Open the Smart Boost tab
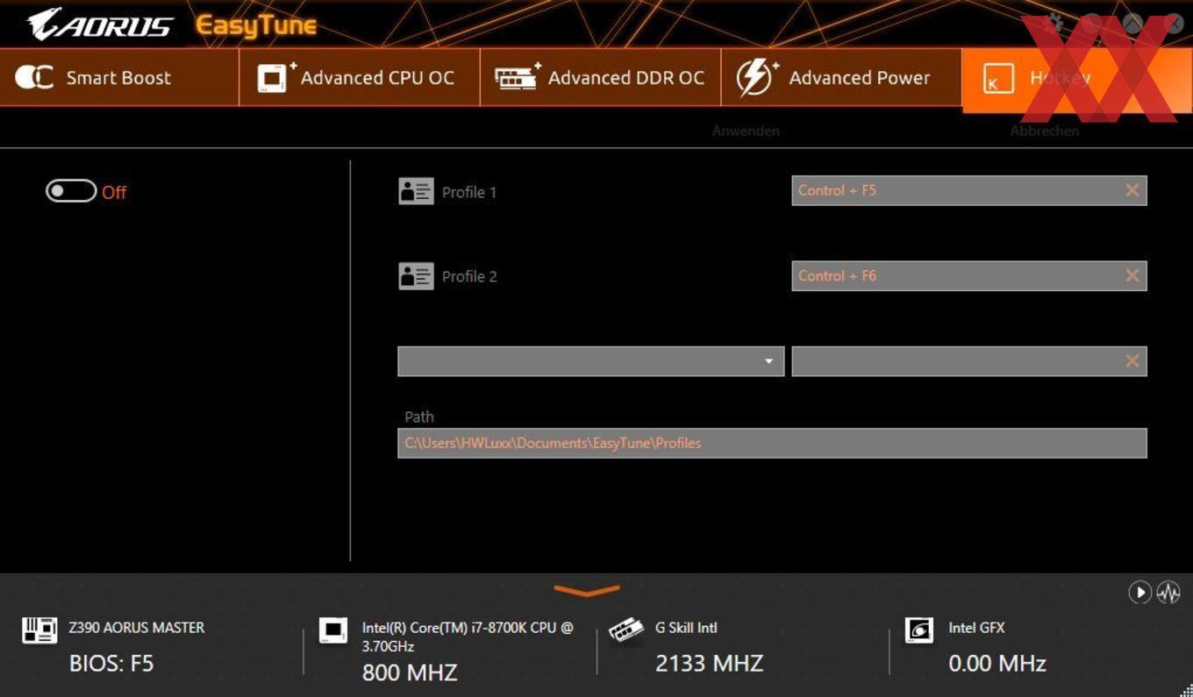The height and width of the screenshot is (697, 1193). pyautogui.click(x=119, y=77)
